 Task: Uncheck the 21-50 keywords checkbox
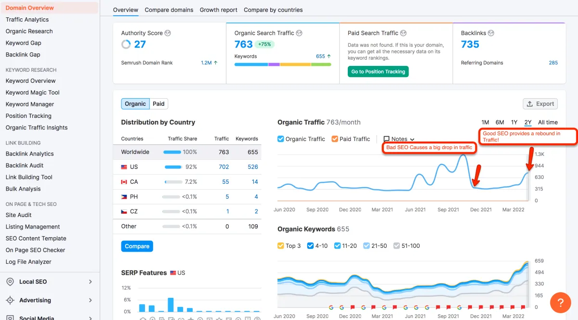[367, 246]
